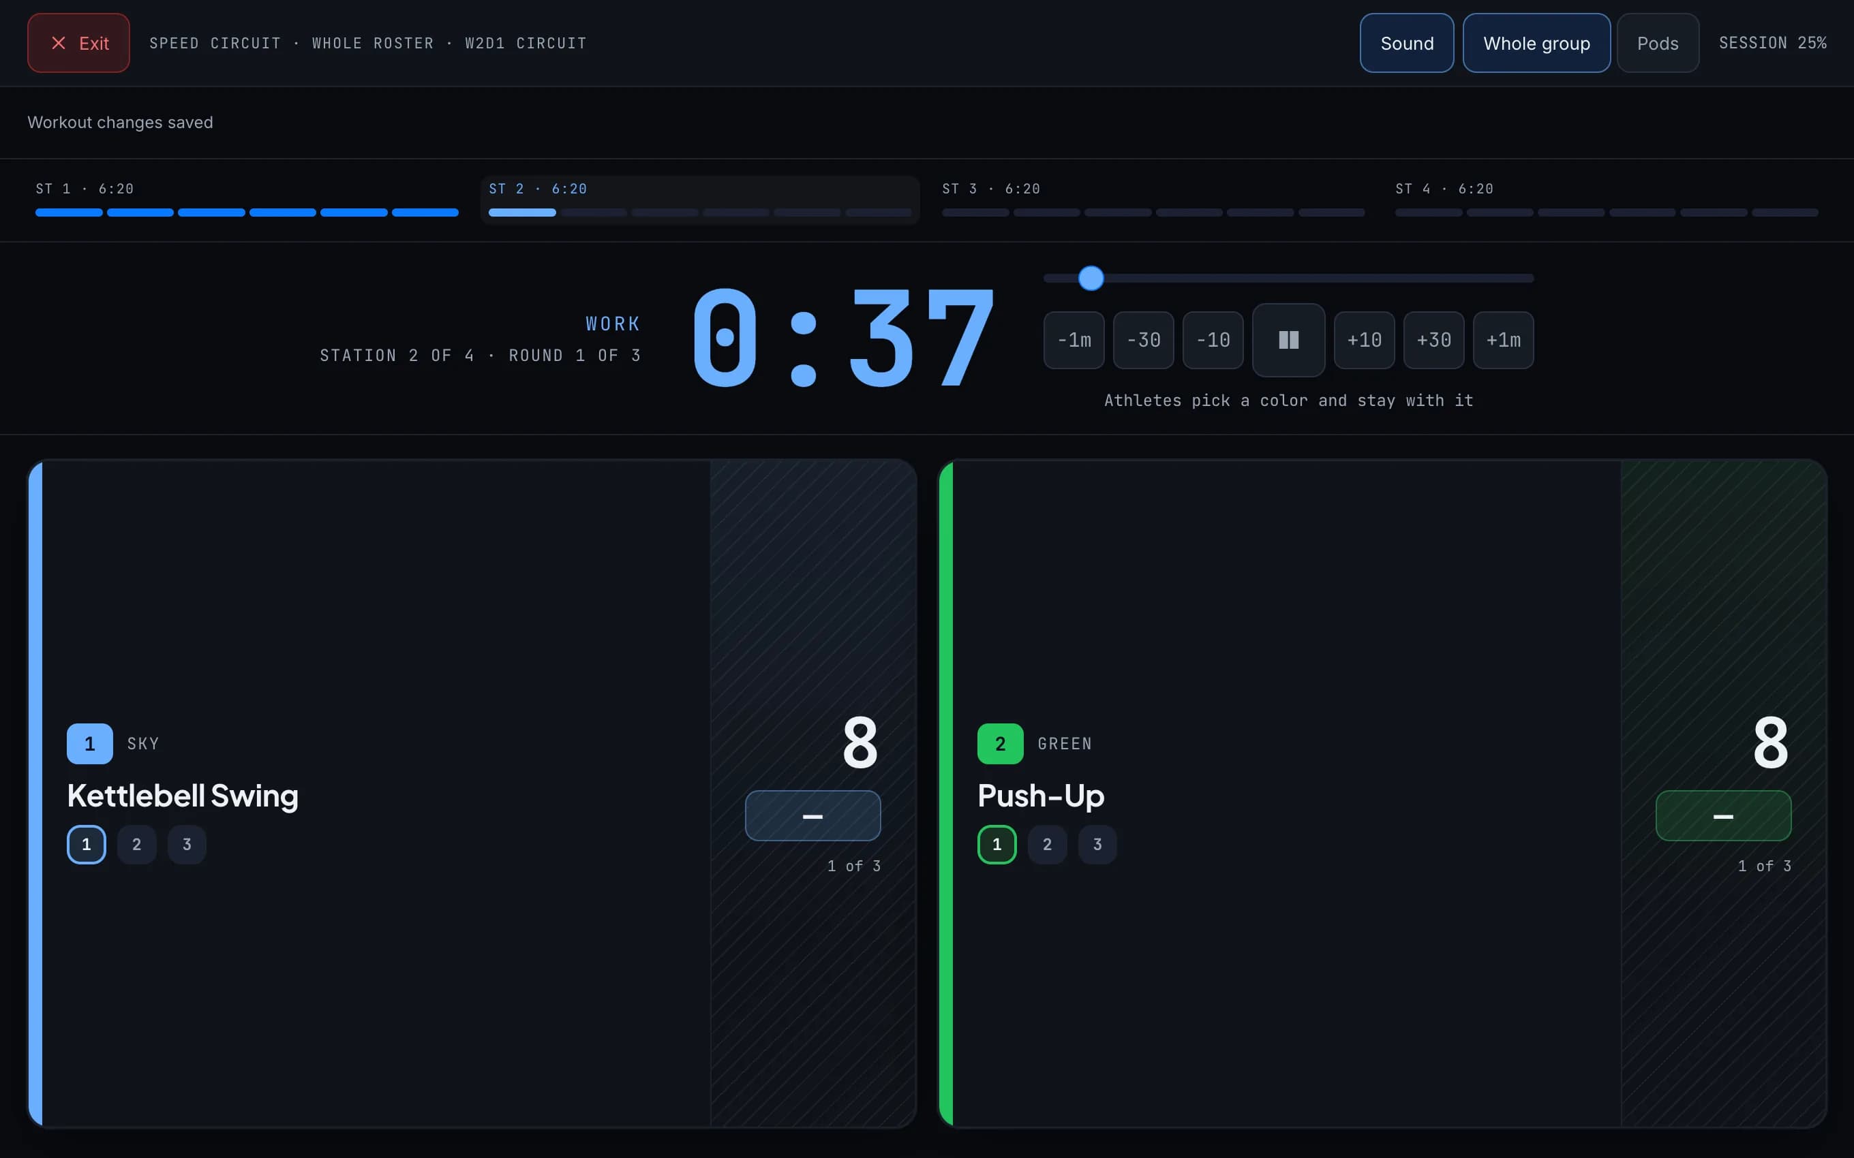The height and width of the screenshot is (1158, 1854).
Task: Click 'Athletes pick a color and stay with it'
Action: tap(1289, 401)
